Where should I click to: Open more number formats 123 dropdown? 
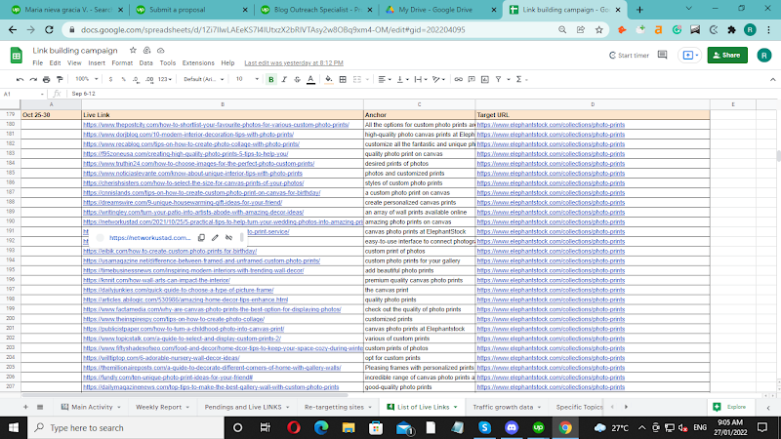165,79
